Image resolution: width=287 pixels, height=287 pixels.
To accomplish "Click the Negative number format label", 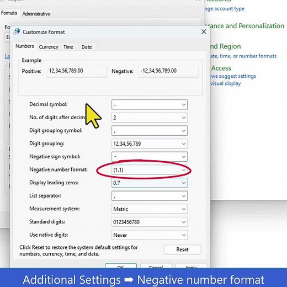I will pos(59,169).
